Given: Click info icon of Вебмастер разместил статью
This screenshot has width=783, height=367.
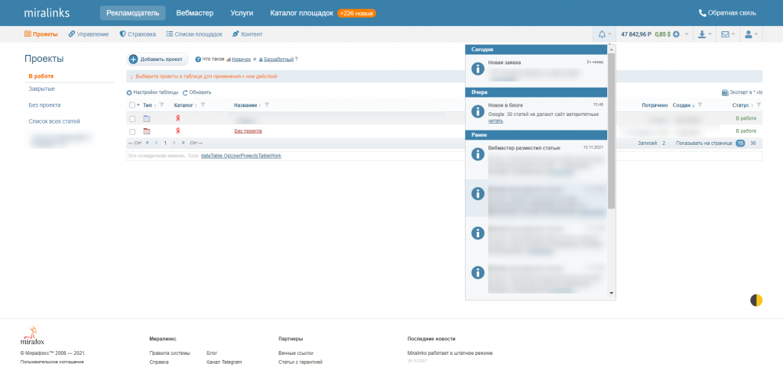Looking at the screenshot, I should coord(478,154).
